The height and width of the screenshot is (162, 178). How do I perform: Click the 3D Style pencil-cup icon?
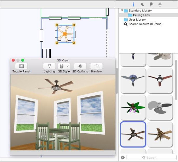coord(61,66)
